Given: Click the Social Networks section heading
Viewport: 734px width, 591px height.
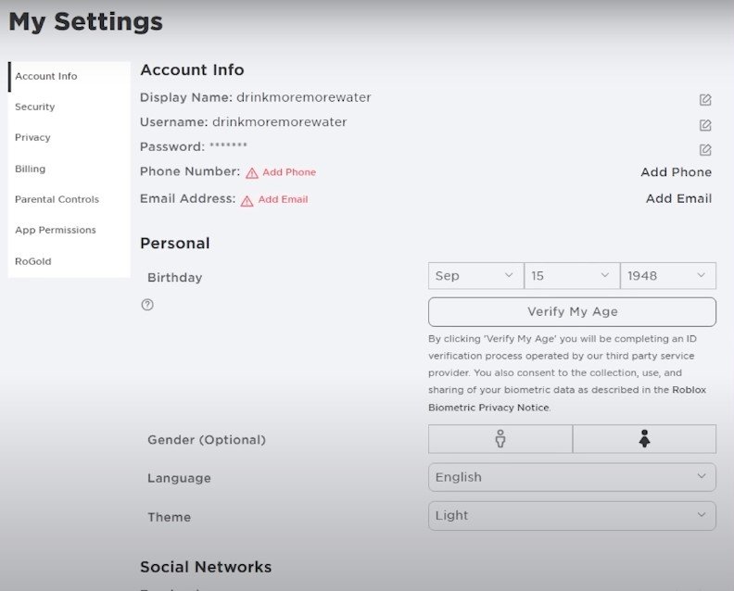Looking at the screenshot, I should (206, 567).
